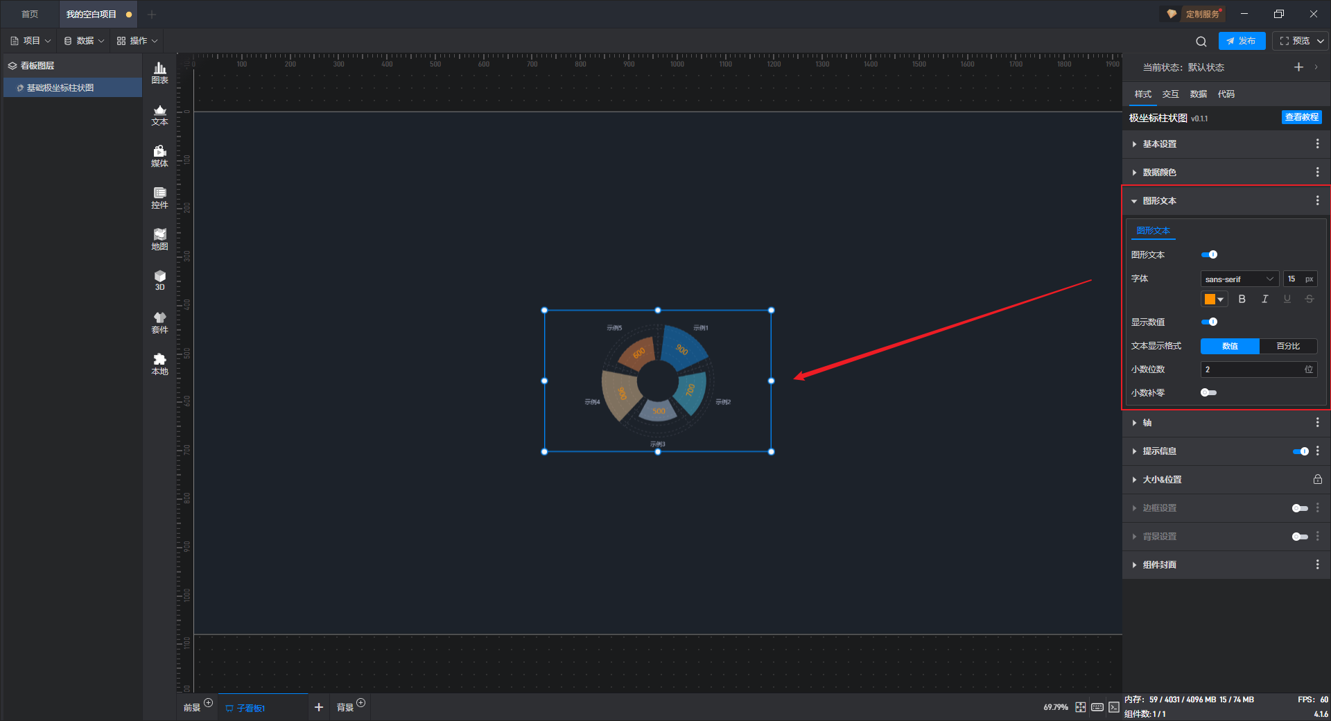
Task: Open more options for 轴 section
Action: coord(1317,422)
